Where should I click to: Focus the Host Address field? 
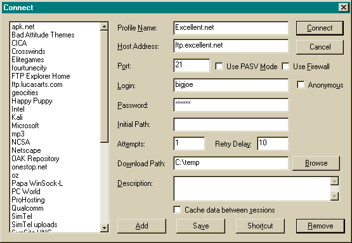click(x=231, y=46)
